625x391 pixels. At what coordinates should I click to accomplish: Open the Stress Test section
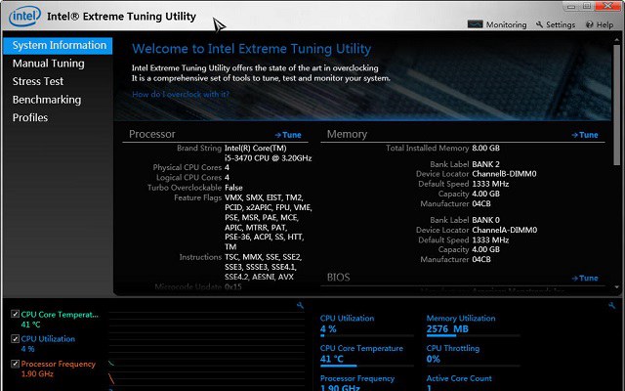38,81
